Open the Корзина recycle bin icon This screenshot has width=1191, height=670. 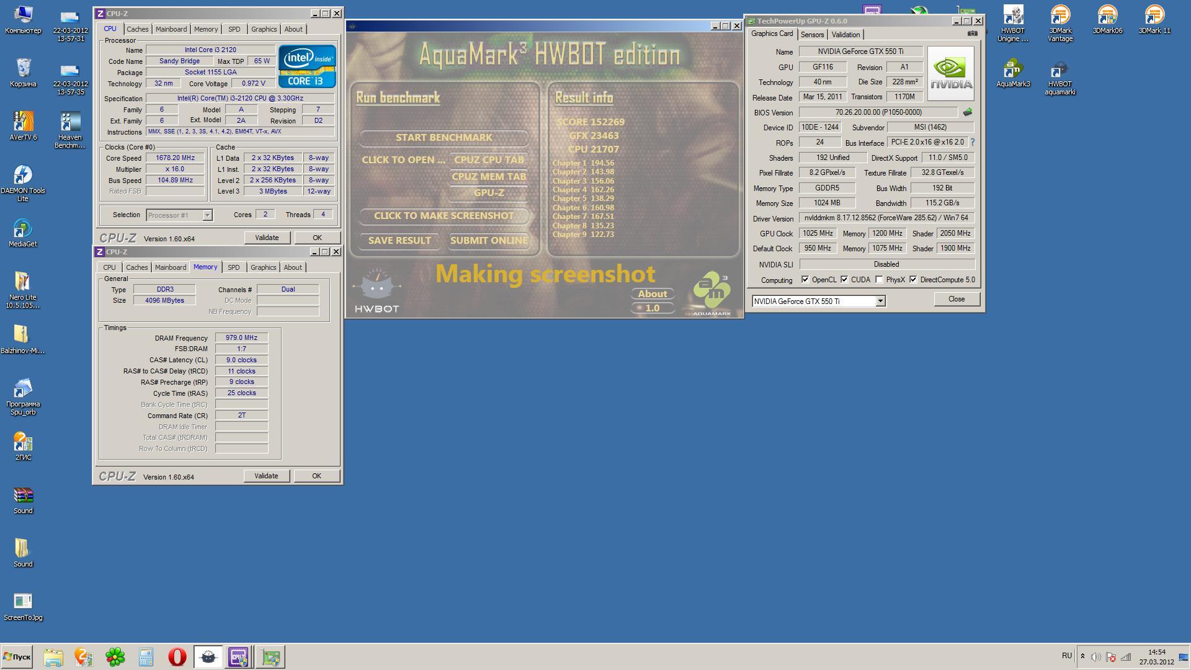pyautogui.click(x=23, y=73)
